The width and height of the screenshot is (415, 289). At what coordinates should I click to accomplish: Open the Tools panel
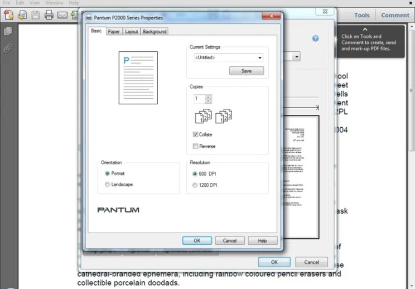tap(361, 16)
